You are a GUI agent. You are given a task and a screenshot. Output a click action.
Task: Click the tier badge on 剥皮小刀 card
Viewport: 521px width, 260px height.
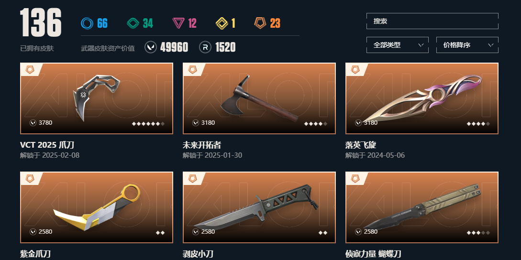[x=193, y=179]
